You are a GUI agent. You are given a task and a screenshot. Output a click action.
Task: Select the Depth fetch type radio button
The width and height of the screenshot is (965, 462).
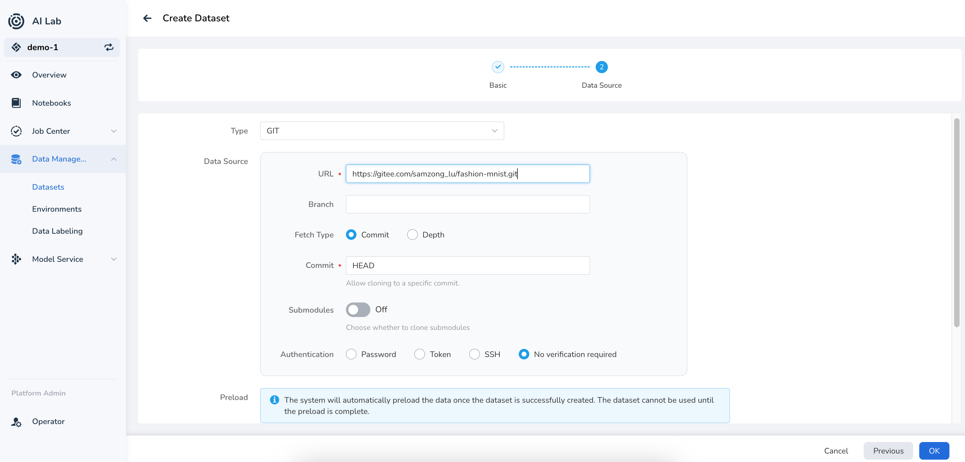[x=412, y=234]
